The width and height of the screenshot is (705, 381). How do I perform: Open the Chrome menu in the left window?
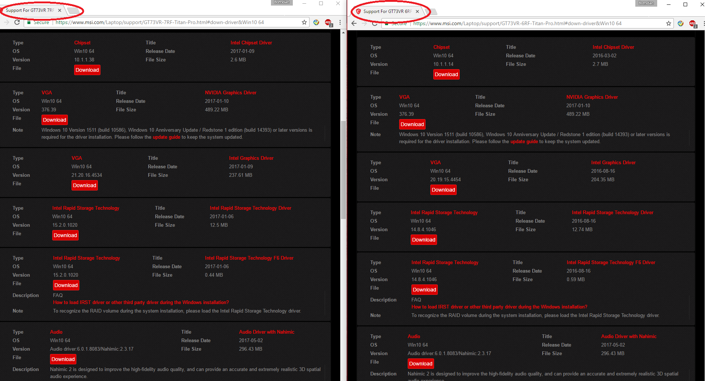click(x=340, y=22)
